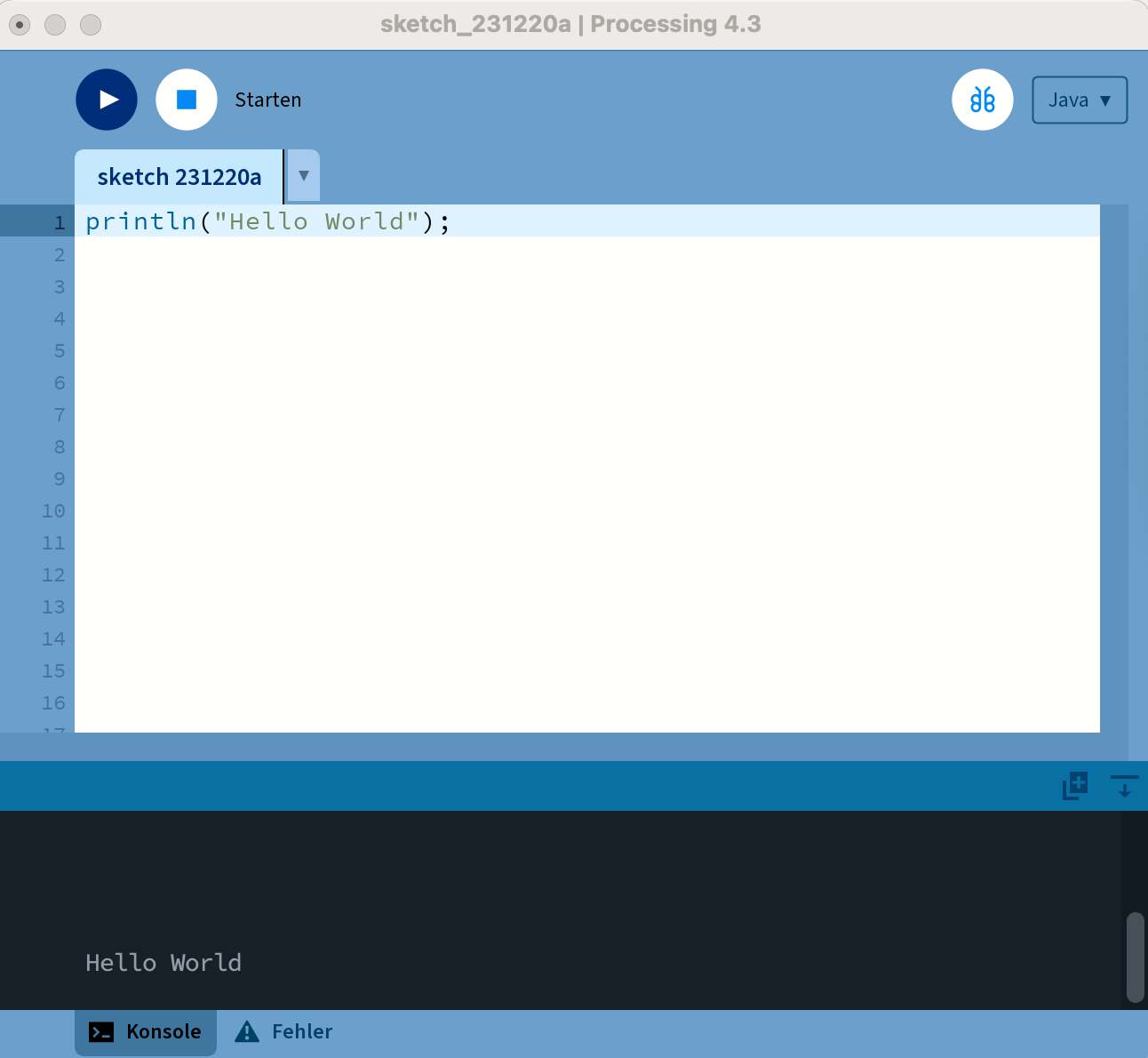Open the debugger butterfly icon
This screenshot has height=1058, width=1148.
pos(983,100)
